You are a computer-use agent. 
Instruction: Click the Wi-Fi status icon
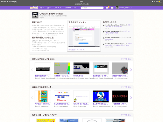click(x=152, y=2)
